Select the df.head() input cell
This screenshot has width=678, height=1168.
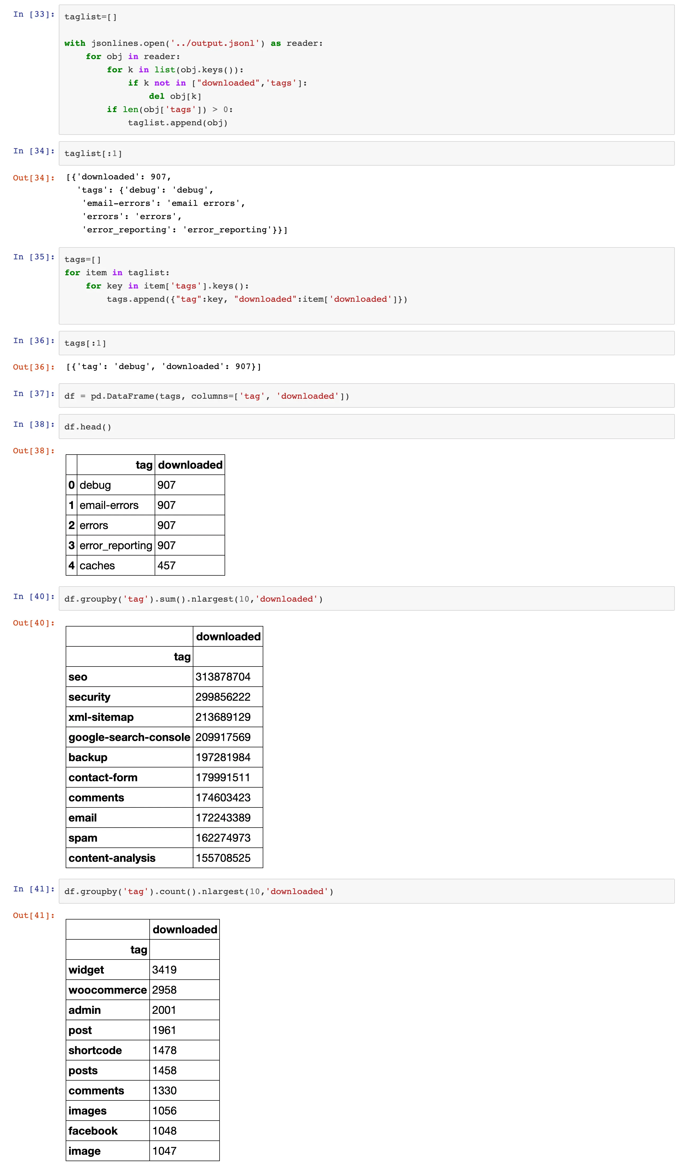(366, 427)
